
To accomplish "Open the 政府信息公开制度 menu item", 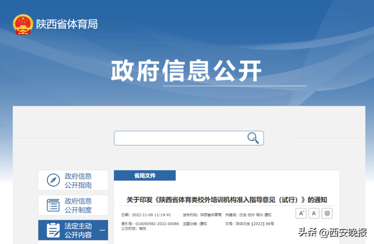I will pos(78,205).
